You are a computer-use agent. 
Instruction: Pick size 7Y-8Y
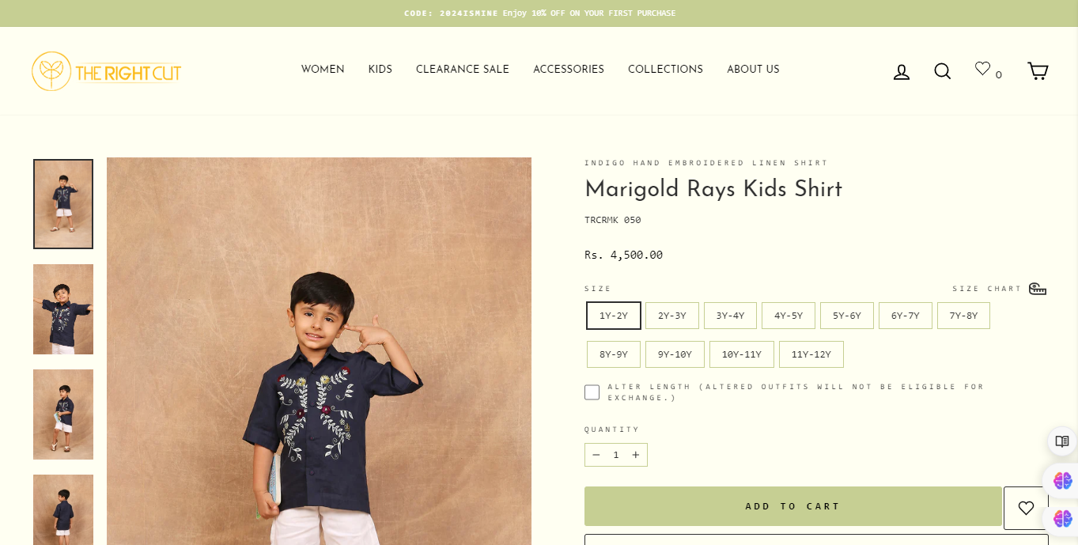[963, 316]
